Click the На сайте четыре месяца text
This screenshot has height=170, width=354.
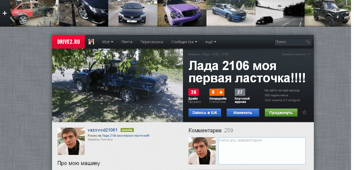(x=282, y=90)
